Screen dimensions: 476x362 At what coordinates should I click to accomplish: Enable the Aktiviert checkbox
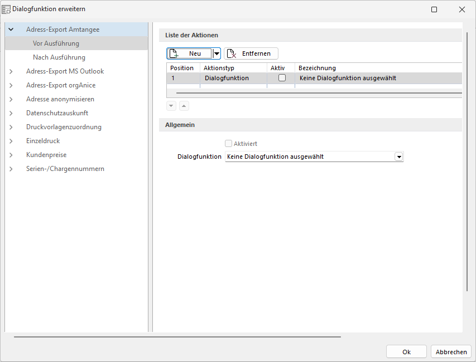(x=228, y=144)
